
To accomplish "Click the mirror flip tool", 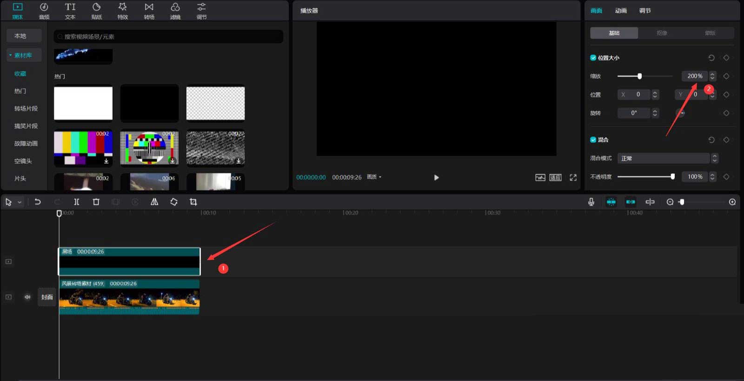I will coord(154,202).
